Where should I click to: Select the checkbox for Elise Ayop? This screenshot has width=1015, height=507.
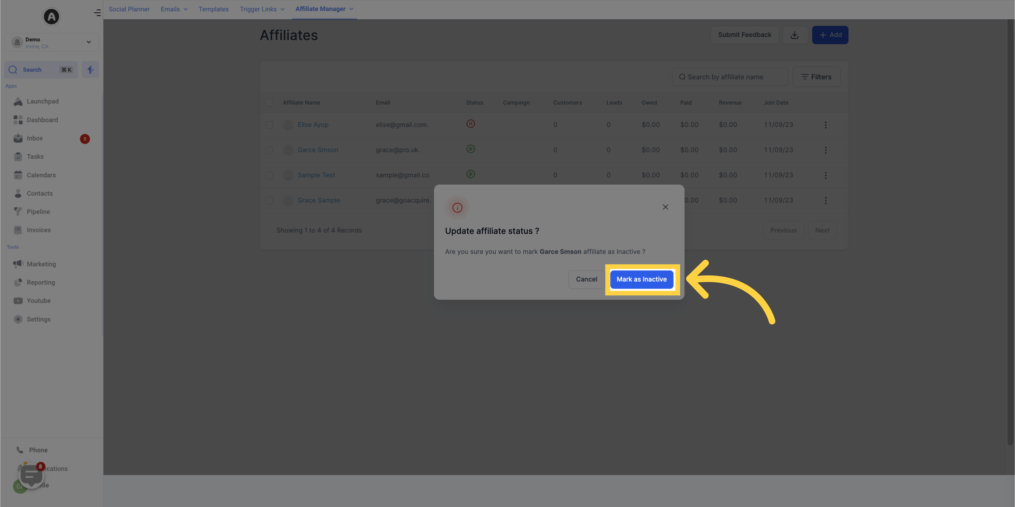pos(269,124)
